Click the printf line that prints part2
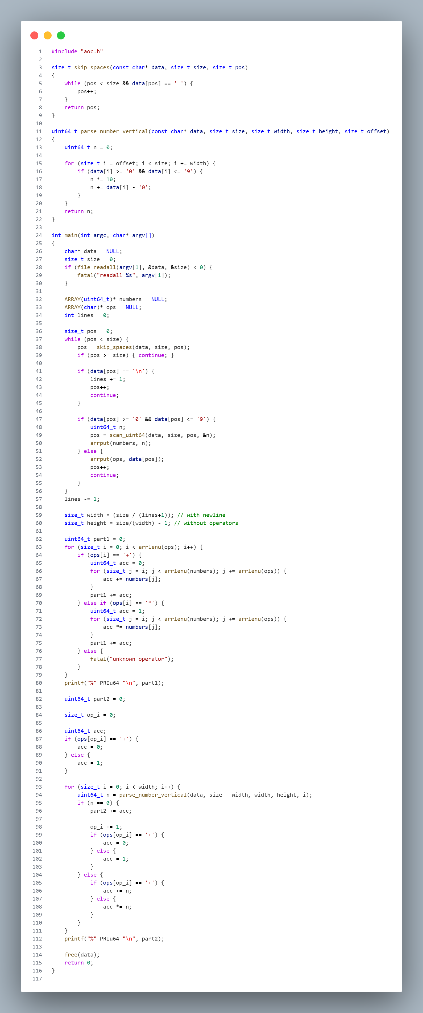The width and height of the screenshot is (423, 1013). tap(114, 939)
